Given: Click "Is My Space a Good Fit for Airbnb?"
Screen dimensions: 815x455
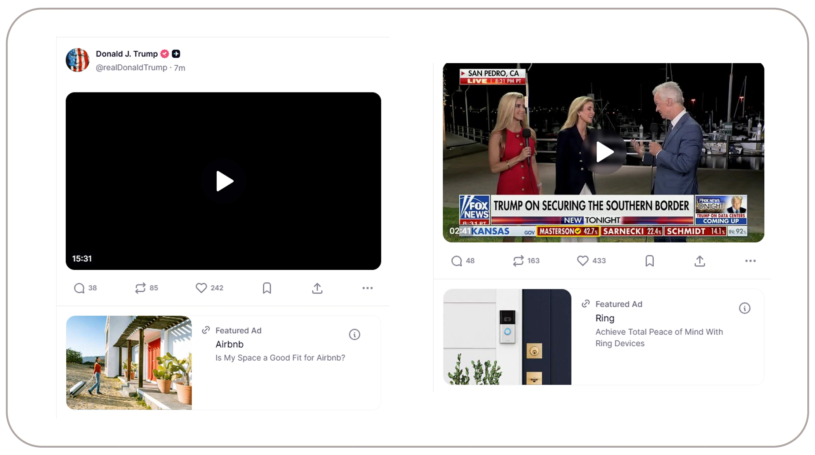Looking at the screenshot, I should click(280, 358).
